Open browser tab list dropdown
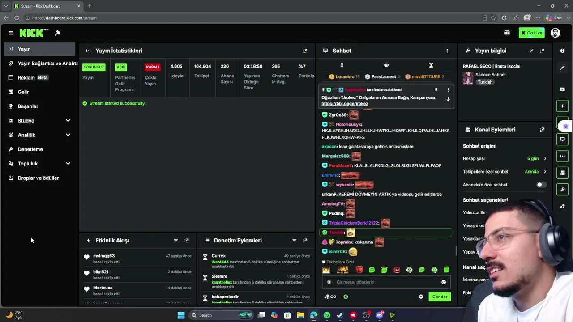573x322 pixels. point(6,6)
